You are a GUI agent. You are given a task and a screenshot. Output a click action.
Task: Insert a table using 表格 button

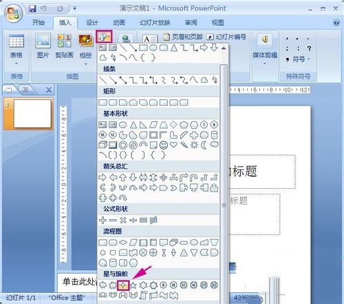17,50
